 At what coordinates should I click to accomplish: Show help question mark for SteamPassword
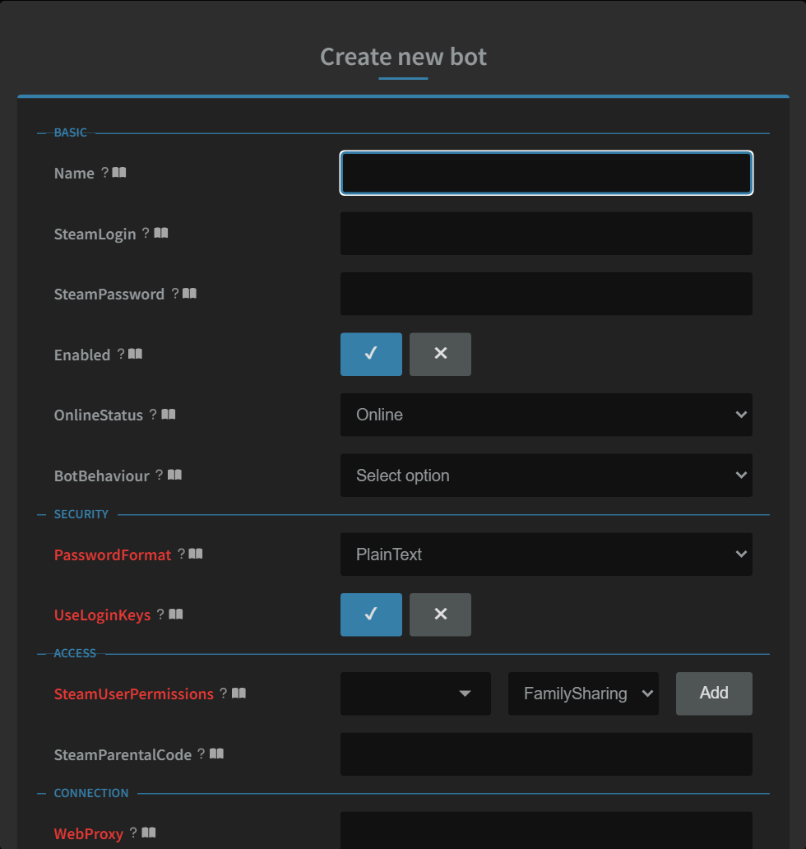(175, 294)
